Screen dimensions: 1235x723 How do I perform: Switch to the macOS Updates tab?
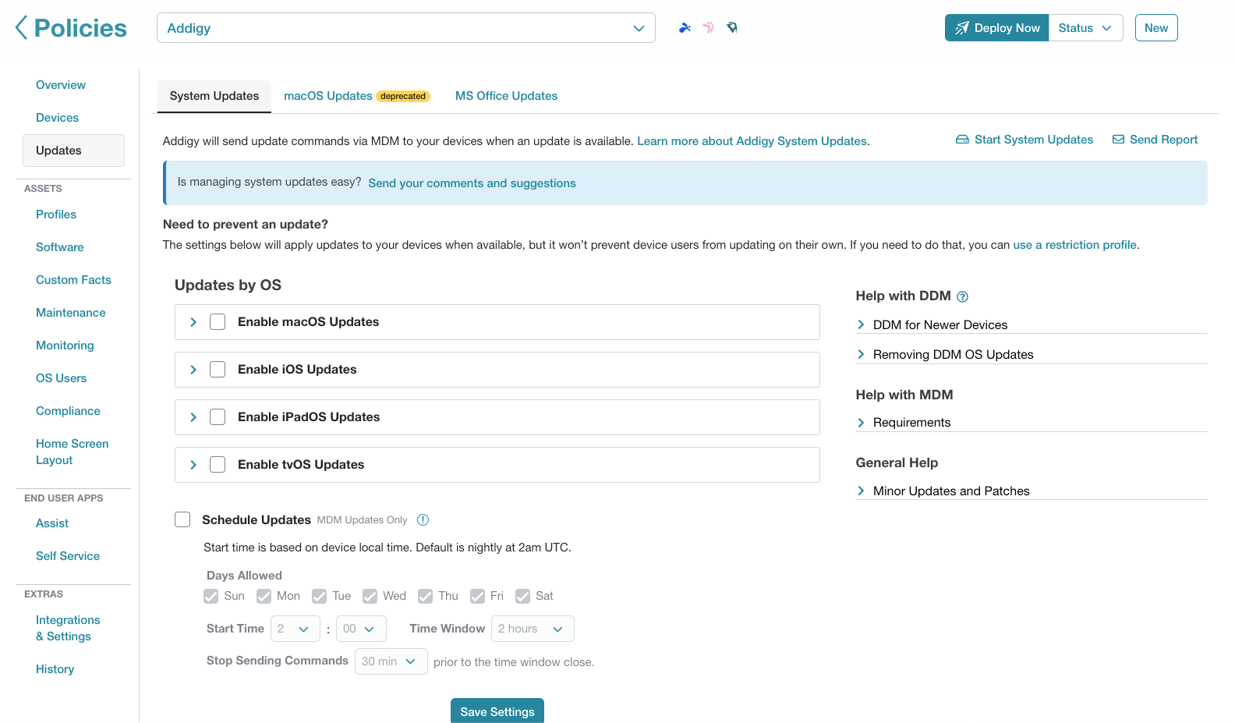[356, 96]
